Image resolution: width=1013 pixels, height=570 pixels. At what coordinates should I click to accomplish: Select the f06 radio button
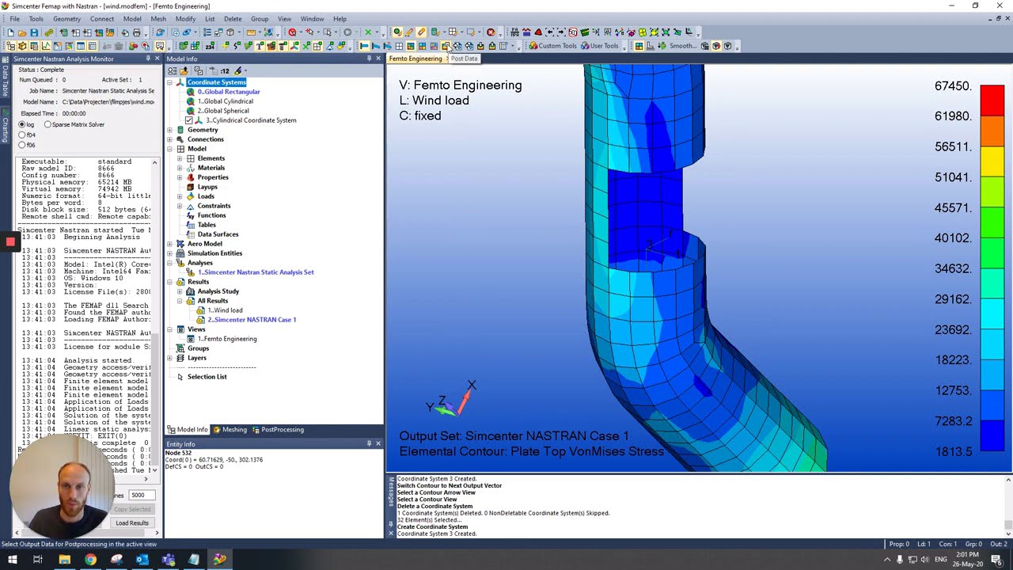(22, 146)
